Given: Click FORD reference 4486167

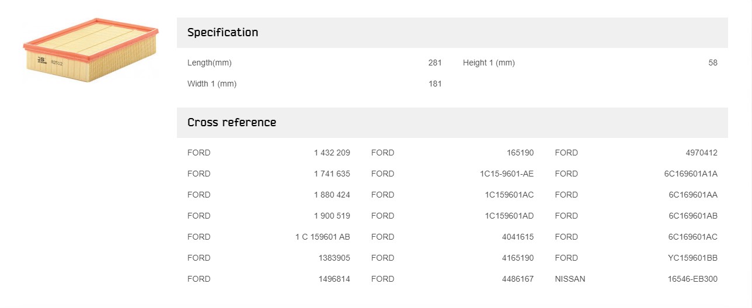Looking at the screenshot, I should pos(518,279).
